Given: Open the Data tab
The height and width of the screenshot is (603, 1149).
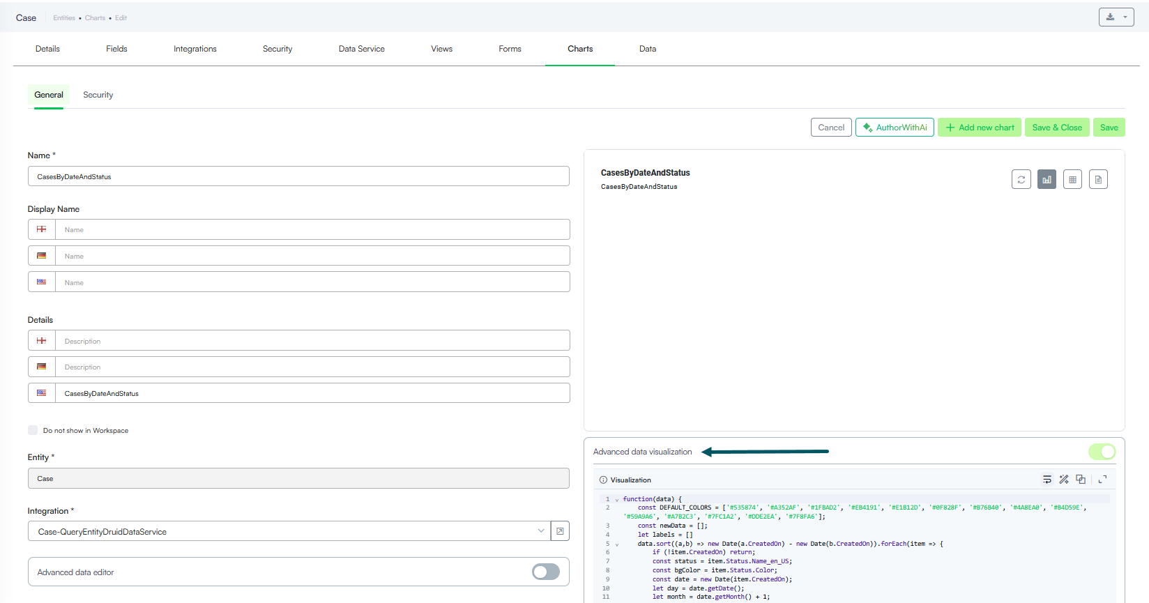Looking at the screenshot, I should 648,49.
